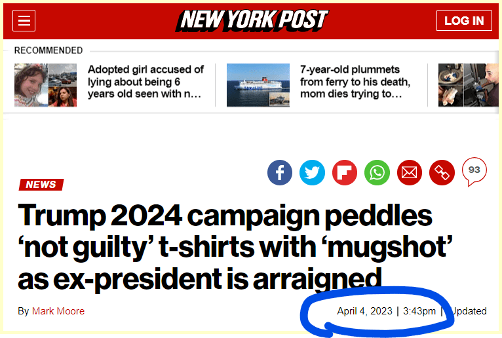Viewport: 502px width, 338px height.
Task: Open '7-year-old plummets from ferry' article
Action: 355,82
